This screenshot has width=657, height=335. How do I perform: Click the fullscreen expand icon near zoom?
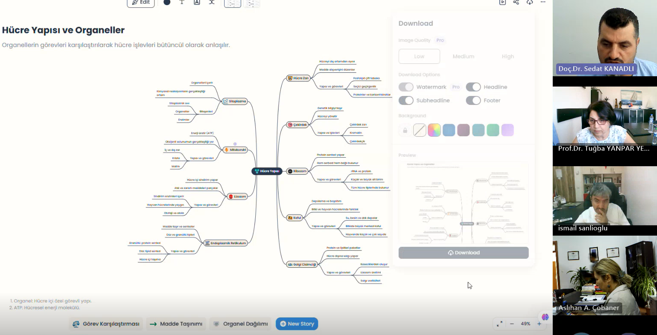tap(500, 324)
